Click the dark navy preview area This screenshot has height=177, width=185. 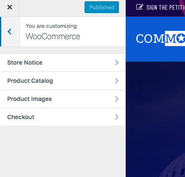click(155, 119)
